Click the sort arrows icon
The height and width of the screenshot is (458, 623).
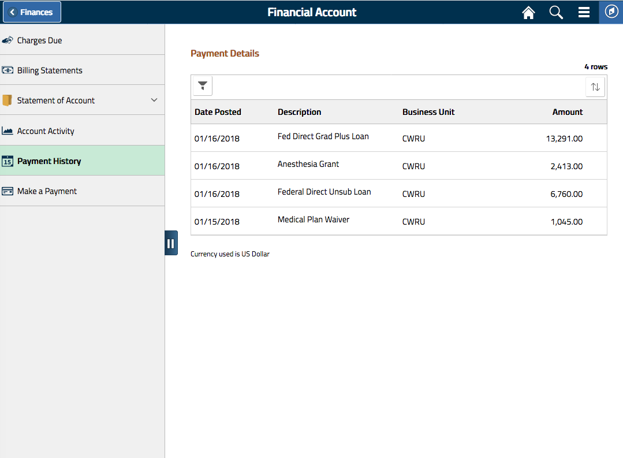coord(595,87)
